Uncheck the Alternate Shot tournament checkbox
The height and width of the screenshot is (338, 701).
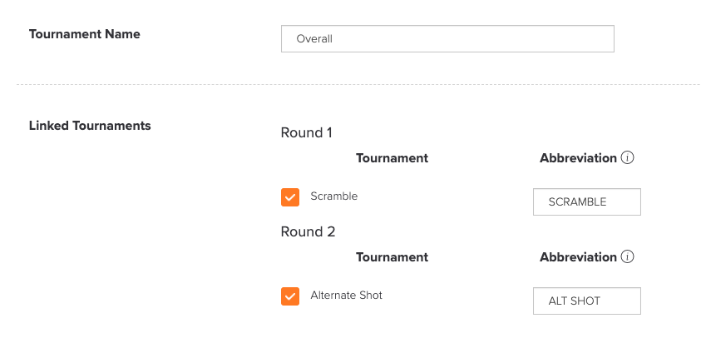click(290, 296)
